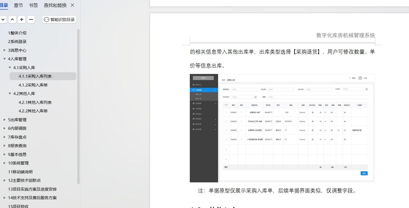
Task: Jump to 4.2.1其他入库列表 heading
Action: click(35, 103)
